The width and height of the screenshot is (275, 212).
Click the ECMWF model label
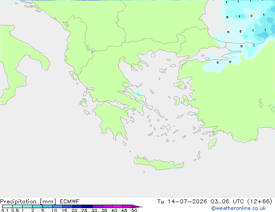[69, 202]
